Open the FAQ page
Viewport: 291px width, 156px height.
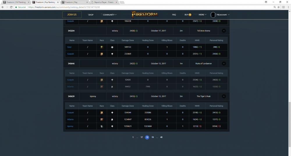tap(174, 15)
